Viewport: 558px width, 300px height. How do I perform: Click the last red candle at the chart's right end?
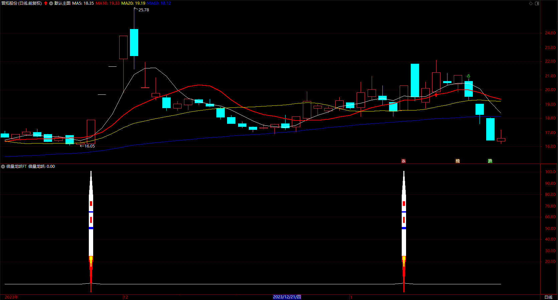click(501, 139)
